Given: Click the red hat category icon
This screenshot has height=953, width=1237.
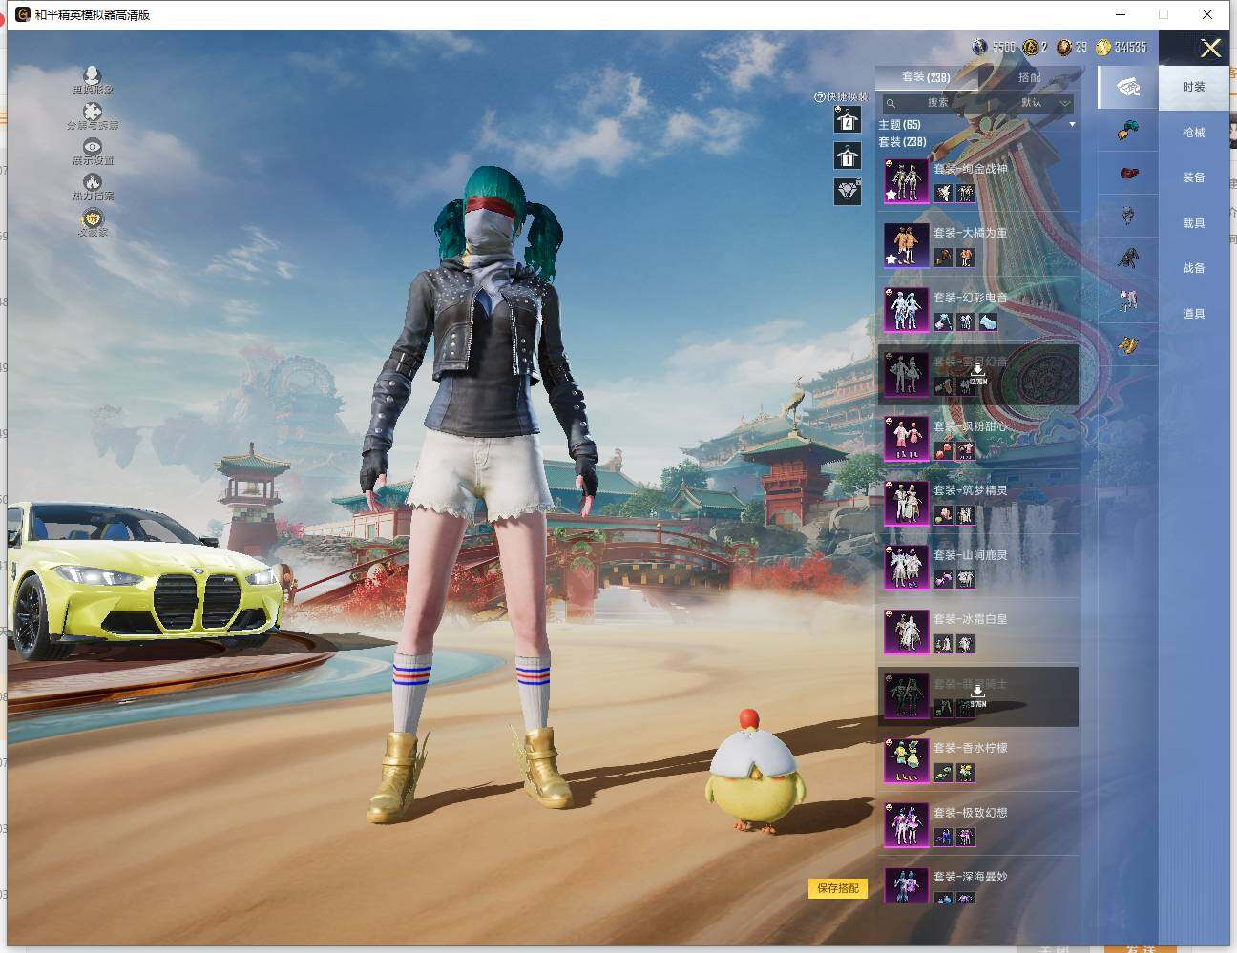Looking at the screenshot, I should point(1128,175).
